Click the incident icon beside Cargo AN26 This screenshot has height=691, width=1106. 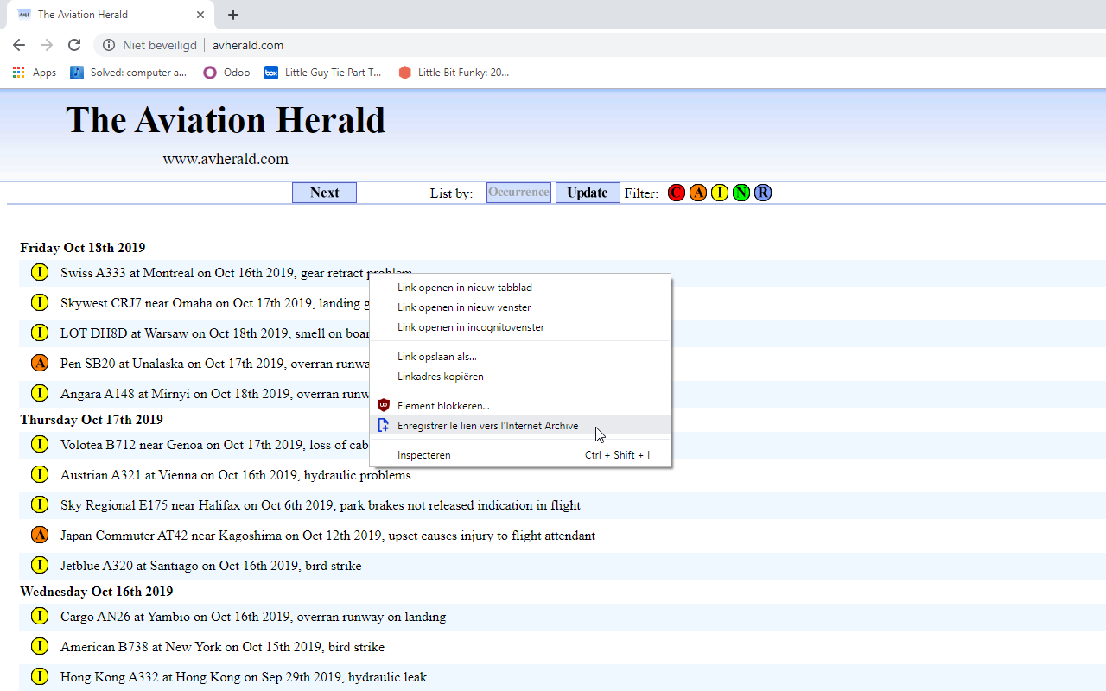[x=39, y=617]
